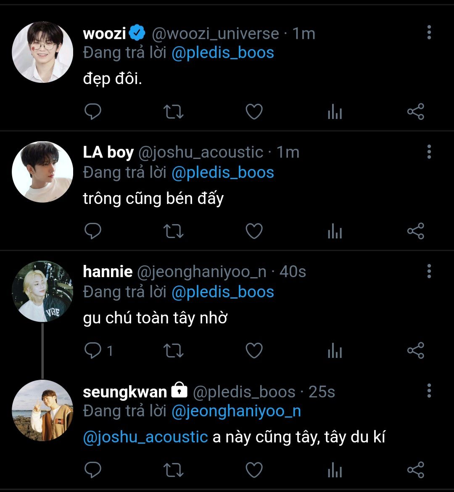Like woozi's reply tweet
The image size is (454, 492).
(x=254, y=112)
